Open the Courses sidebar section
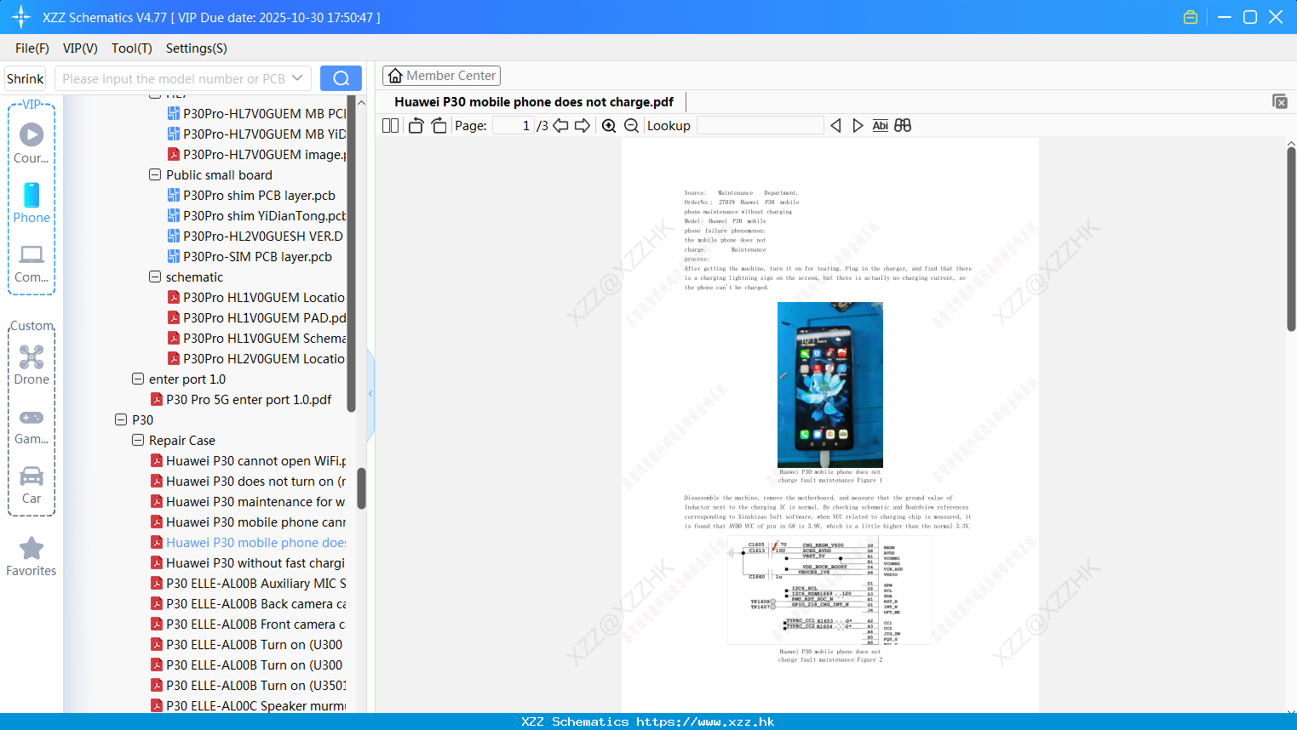Viewport: 1297px width, 730px height. point(32,143)
